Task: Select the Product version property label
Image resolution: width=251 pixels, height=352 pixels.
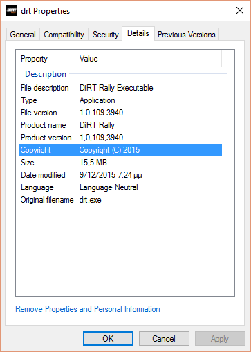Action: point(46,138)
